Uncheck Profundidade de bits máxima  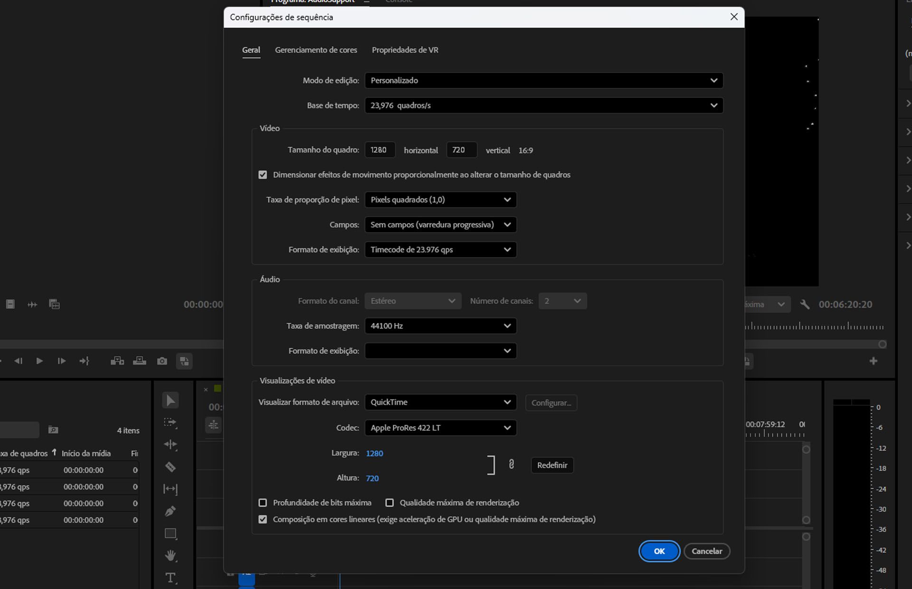coord(264,503)
